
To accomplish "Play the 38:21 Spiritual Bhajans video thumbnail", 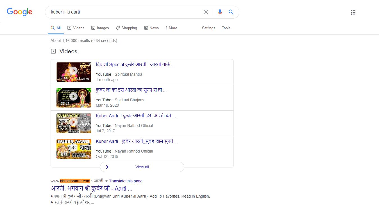I will (74, 97).
